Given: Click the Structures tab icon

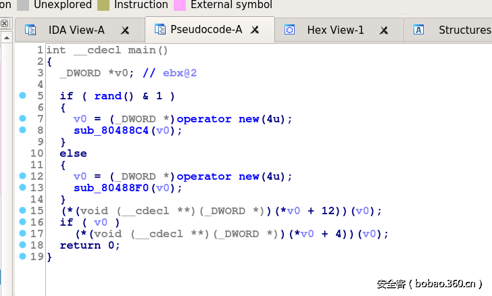Looking at the screenshot, I should tap(419, 30).
